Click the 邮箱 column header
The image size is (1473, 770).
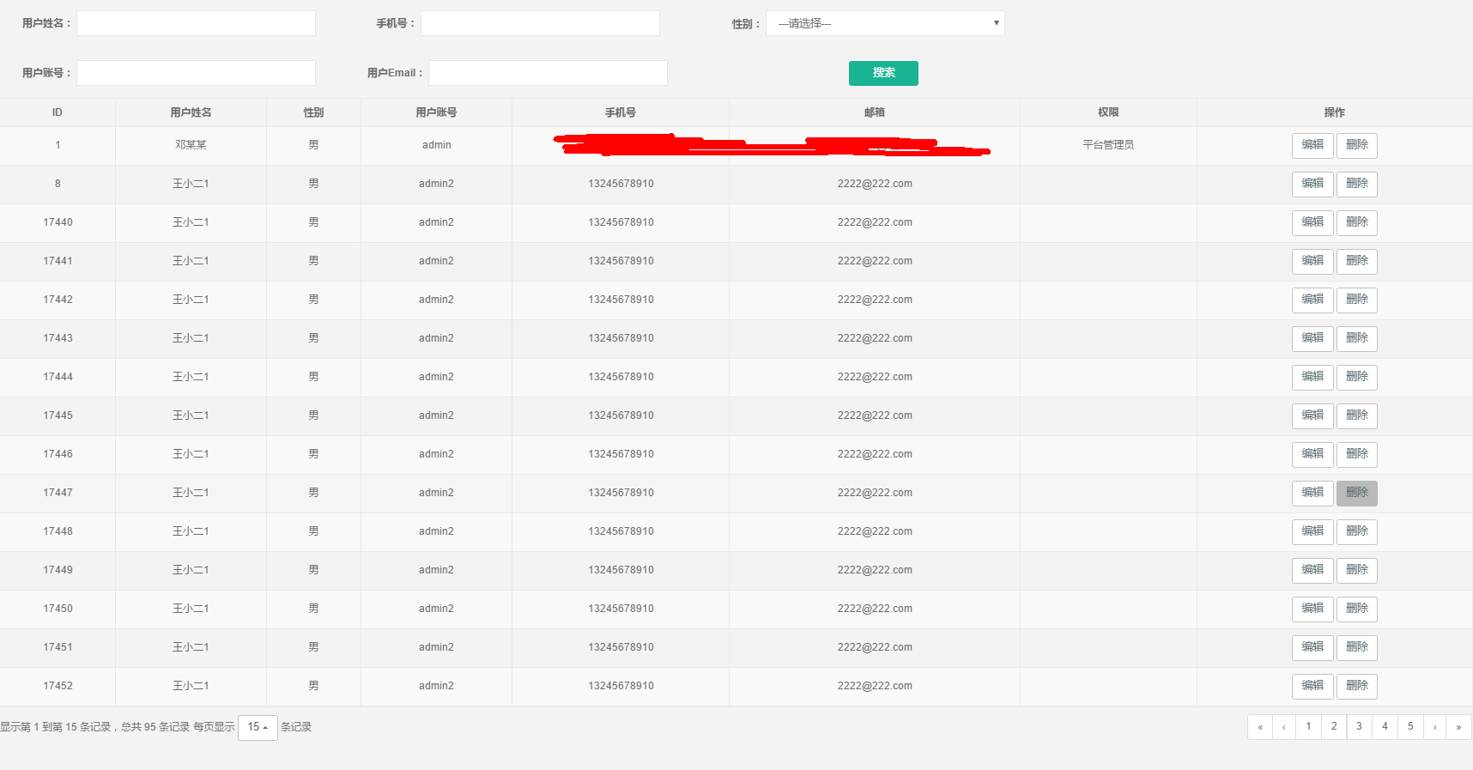tap(875, 112)
